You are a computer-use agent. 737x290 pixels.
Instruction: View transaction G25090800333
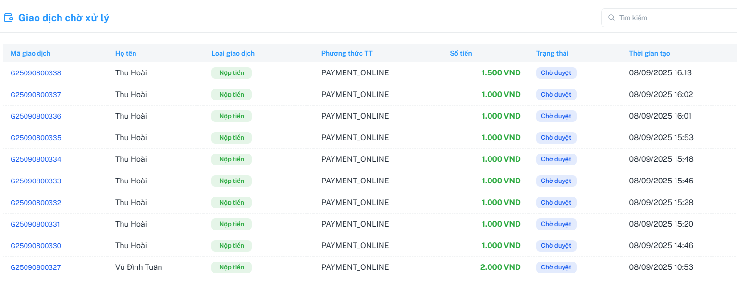click(x=36, y=181)
